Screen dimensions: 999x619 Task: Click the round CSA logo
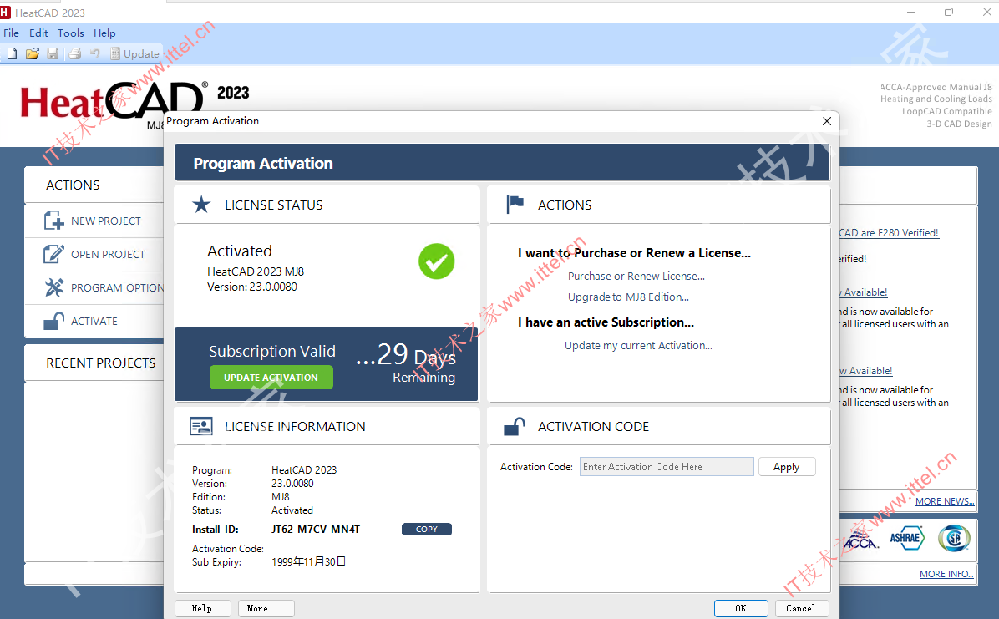[x=955, y=538]
